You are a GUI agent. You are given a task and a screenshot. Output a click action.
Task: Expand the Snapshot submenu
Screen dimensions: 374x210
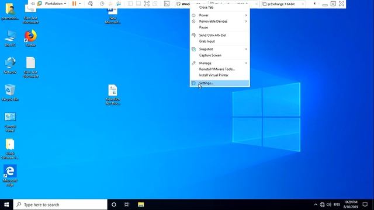(x=220, y=49)
